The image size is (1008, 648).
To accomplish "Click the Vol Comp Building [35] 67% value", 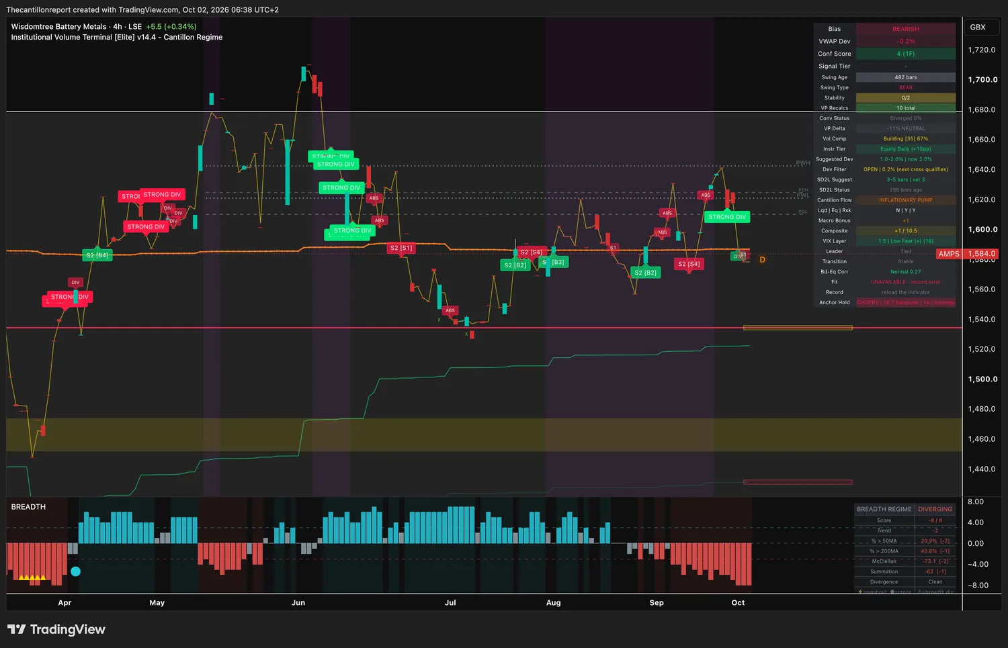I will [x=906, y=139].
